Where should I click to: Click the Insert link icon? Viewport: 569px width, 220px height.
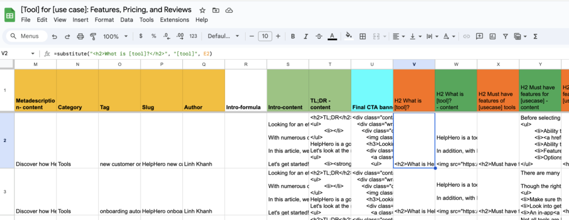467,36
